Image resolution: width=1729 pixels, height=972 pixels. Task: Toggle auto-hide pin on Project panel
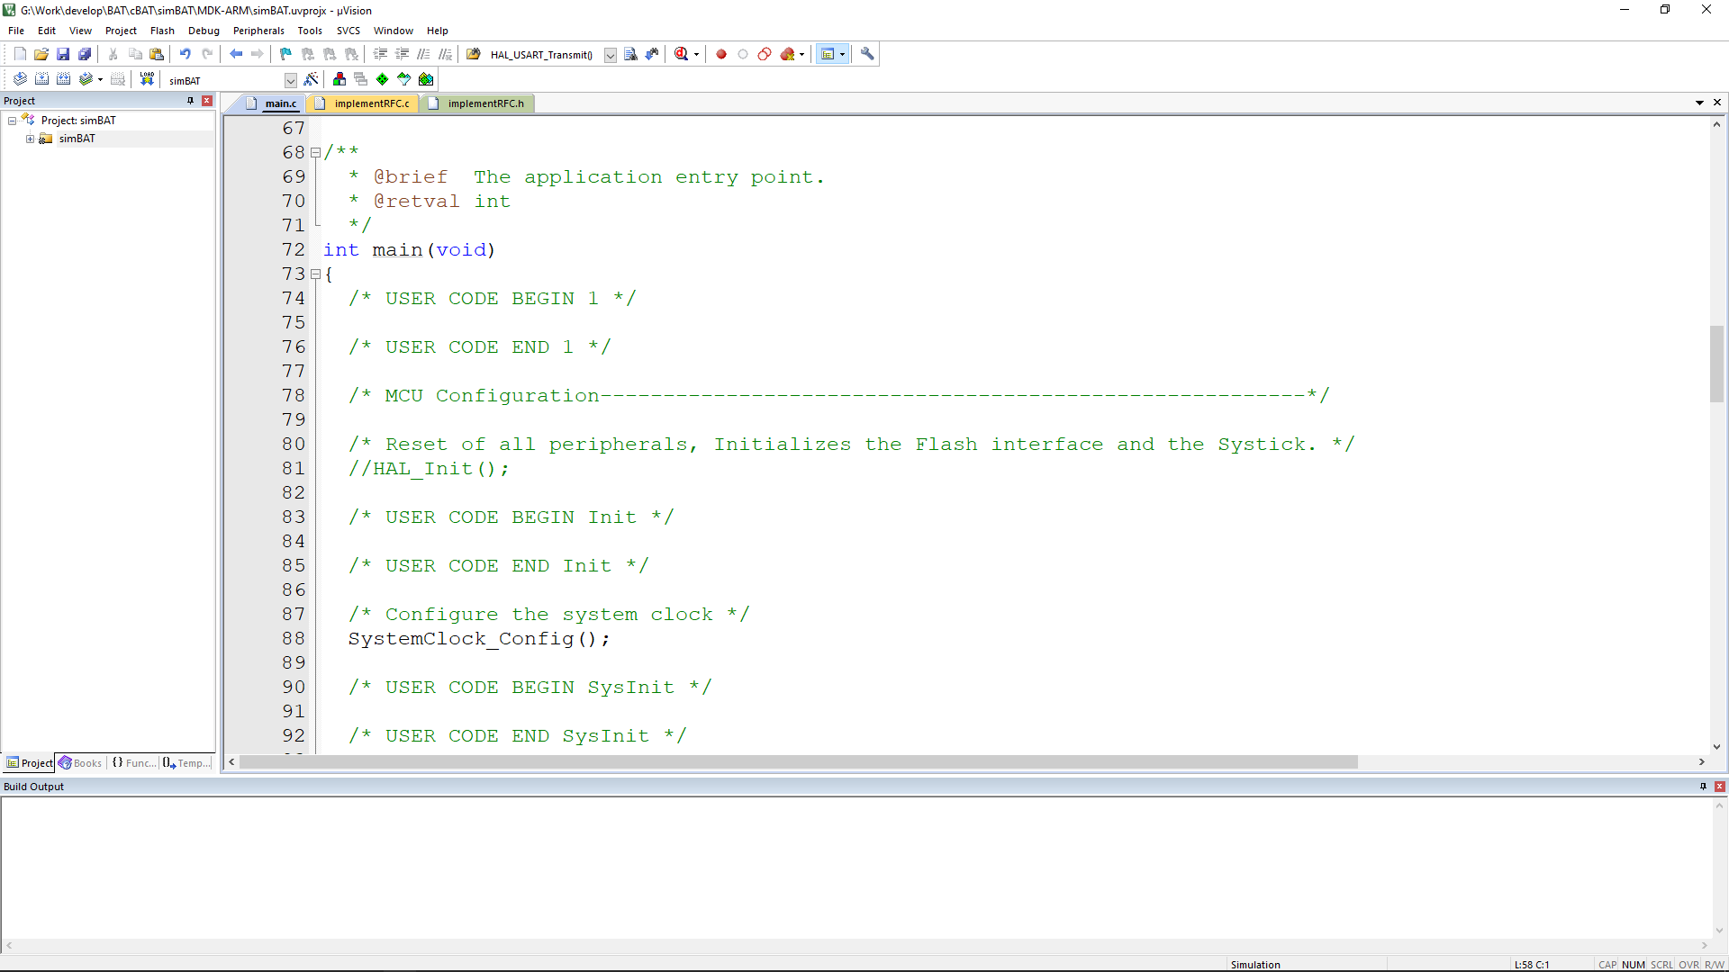point(190,101)
